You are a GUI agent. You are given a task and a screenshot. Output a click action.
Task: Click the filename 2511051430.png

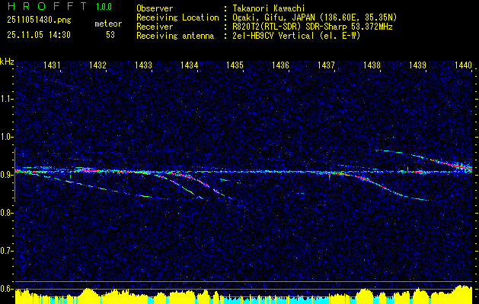39,21
